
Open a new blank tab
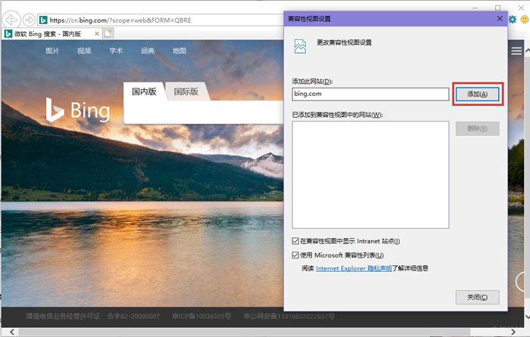pyautogui.click(x=108, y=34)
